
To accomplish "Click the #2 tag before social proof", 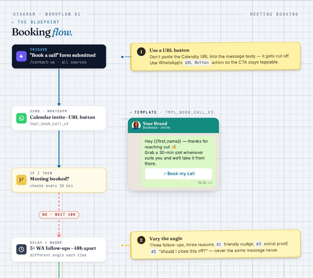I will pyautogui.click(x=259, y=244).
